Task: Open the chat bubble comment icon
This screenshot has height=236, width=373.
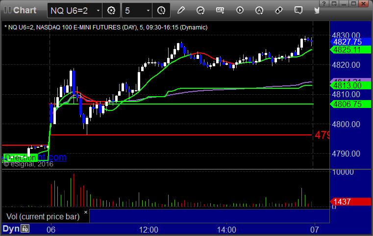Action: 298,10
